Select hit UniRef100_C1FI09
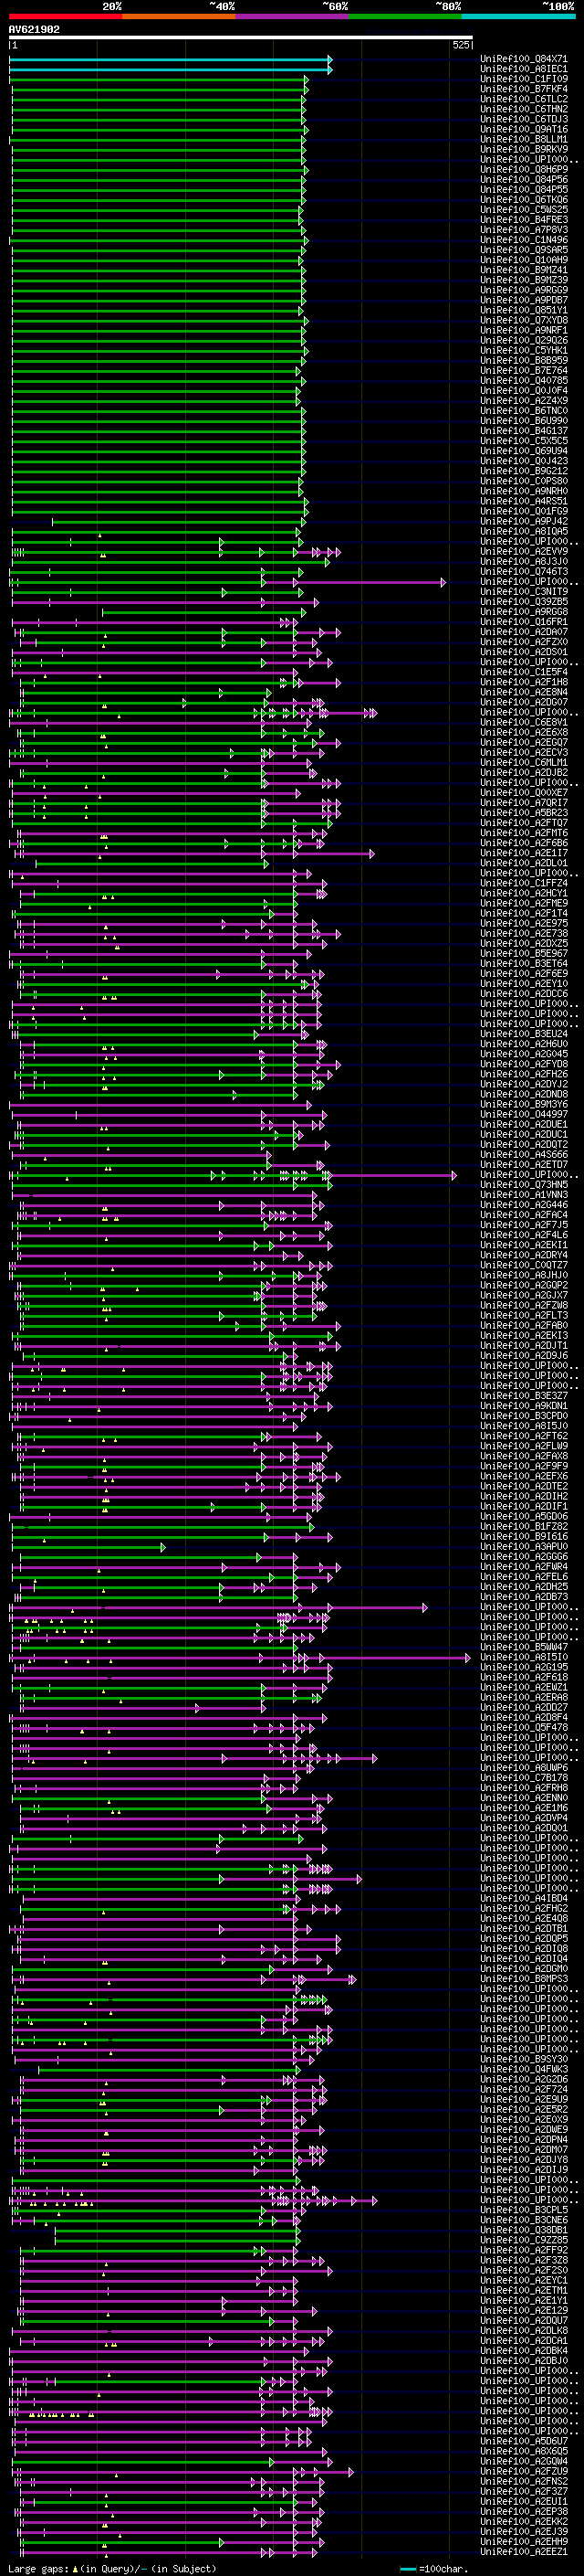This screenshot has height=2576, width=584. click(x=524, y=79)
